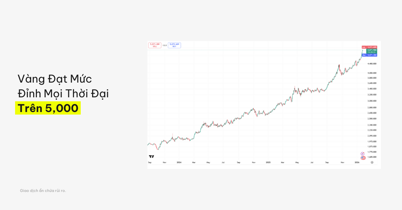Click the spread value between Sell and Buy
This screenshot has height=210, width=402.
pos(164,45)
